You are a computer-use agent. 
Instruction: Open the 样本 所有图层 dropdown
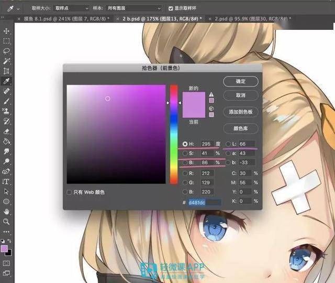click(134, 8)
